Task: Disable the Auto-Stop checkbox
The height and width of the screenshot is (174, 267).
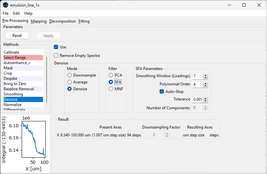Action: pos(162,92)
